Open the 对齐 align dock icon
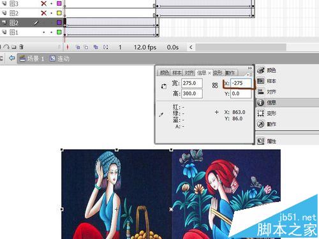This screenshot has height=239, width=319. coord(261,92)
